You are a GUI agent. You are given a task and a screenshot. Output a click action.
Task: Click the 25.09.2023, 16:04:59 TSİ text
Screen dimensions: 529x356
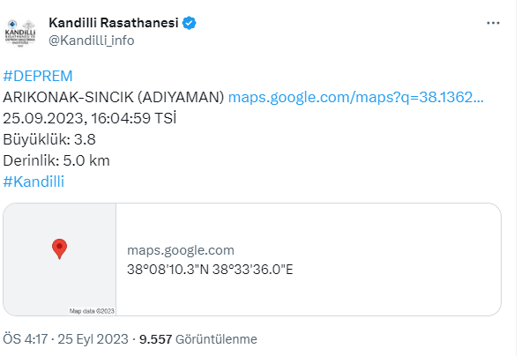coord(90,118)
